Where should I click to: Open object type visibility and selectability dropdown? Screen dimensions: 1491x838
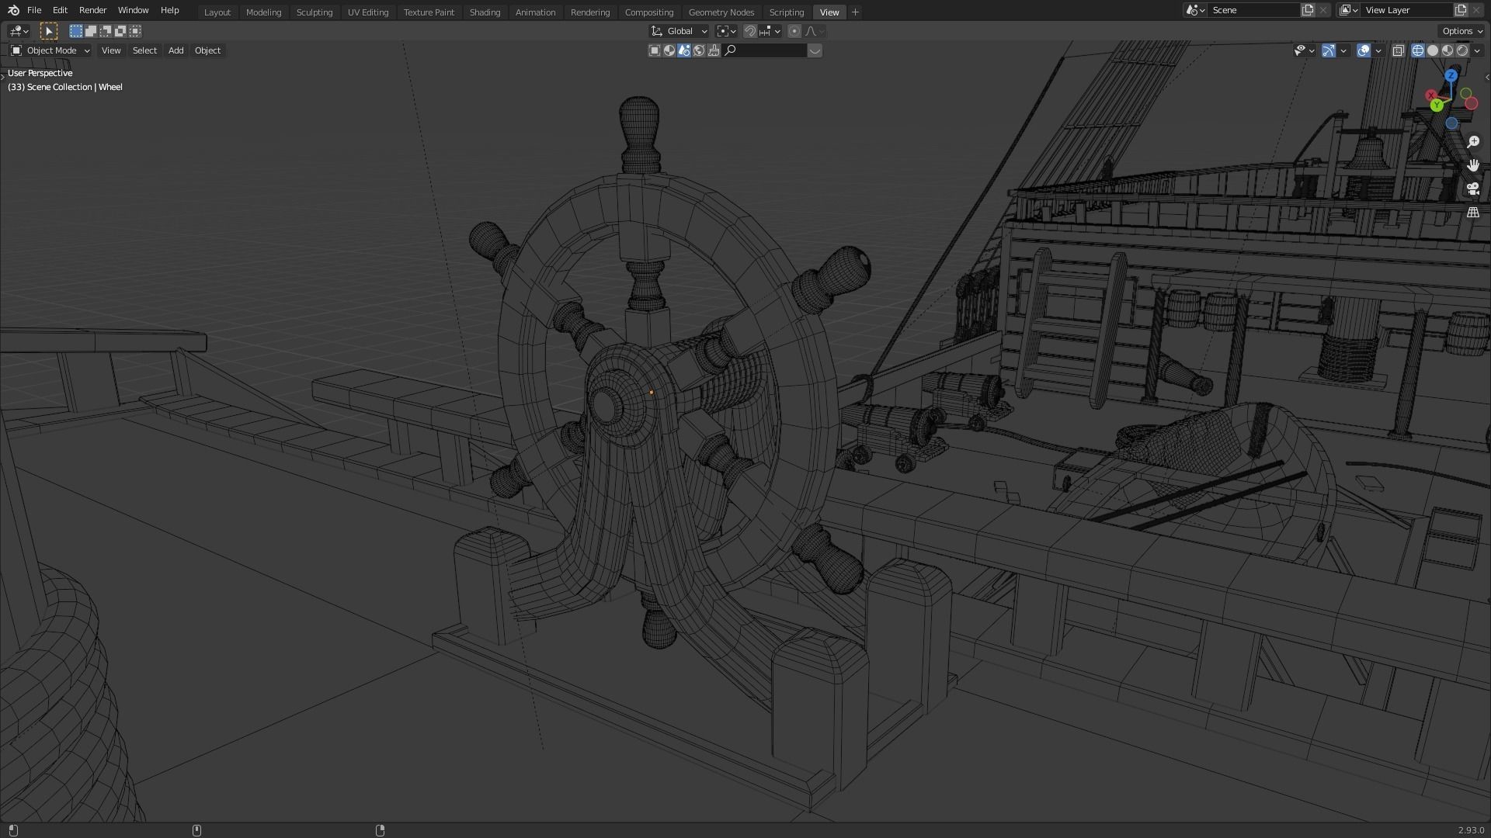point(1305,50)
